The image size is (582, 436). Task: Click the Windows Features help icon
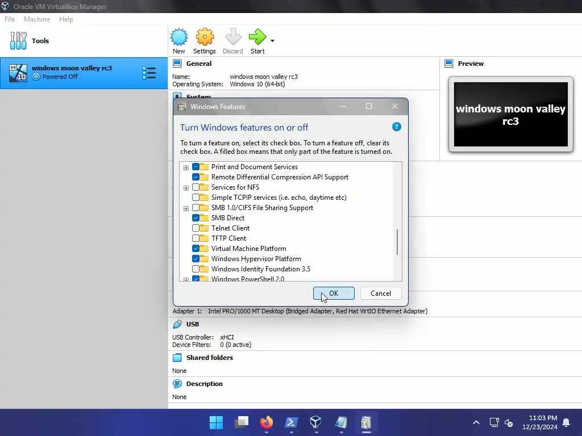[x=396, y=127]
